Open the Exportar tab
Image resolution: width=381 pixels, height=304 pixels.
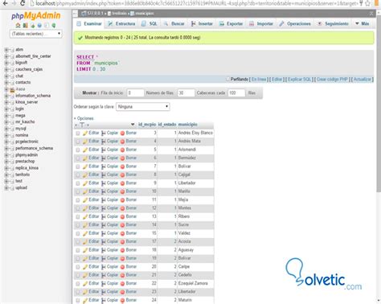pyautogui.click(x=231, y=24)
